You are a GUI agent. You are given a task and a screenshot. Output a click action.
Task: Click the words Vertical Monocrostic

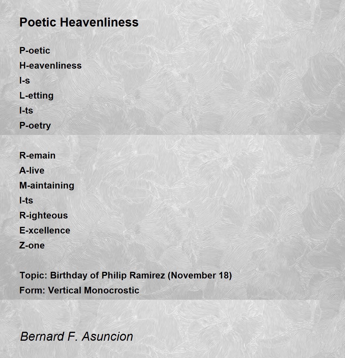(94, 290)
